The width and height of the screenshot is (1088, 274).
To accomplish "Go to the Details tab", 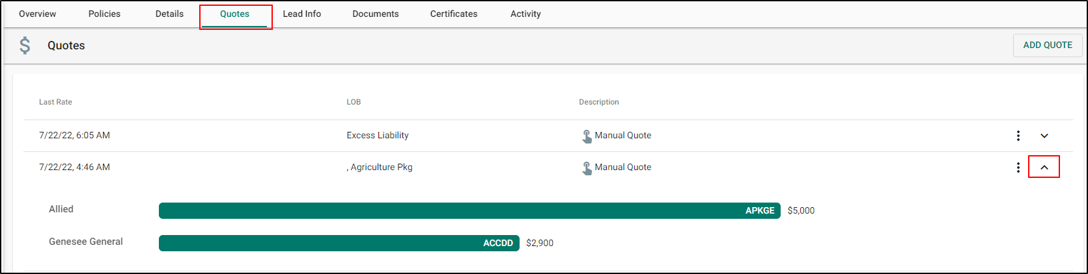I will click(169, 14).
